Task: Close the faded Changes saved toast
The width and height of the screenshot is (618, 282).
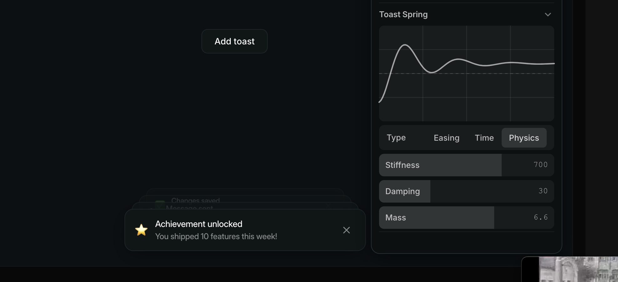Action: 328,205
